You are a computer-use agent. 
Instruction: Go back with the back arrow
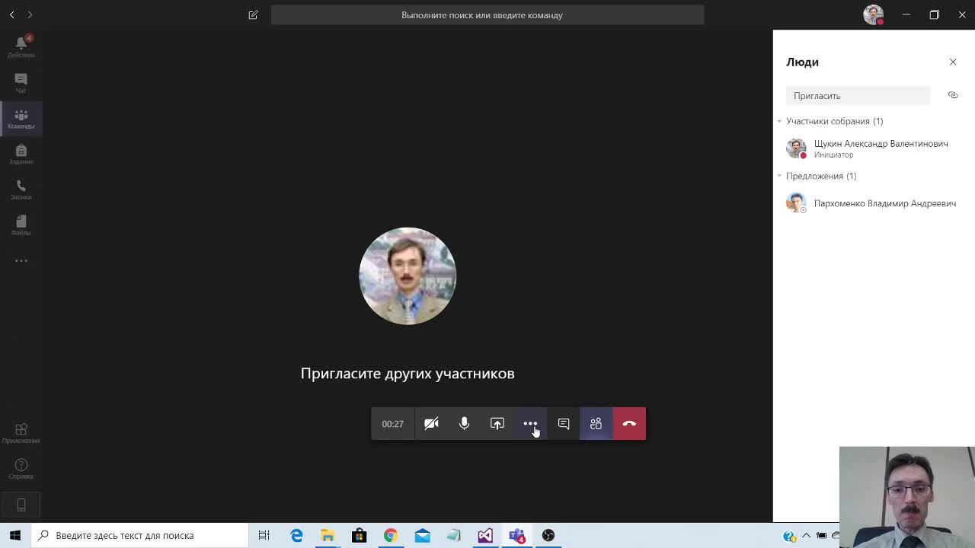(12, 14)
